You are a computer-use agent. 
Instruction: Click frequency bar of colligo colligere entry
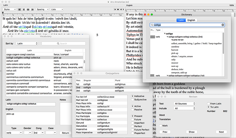click(152, 37)
